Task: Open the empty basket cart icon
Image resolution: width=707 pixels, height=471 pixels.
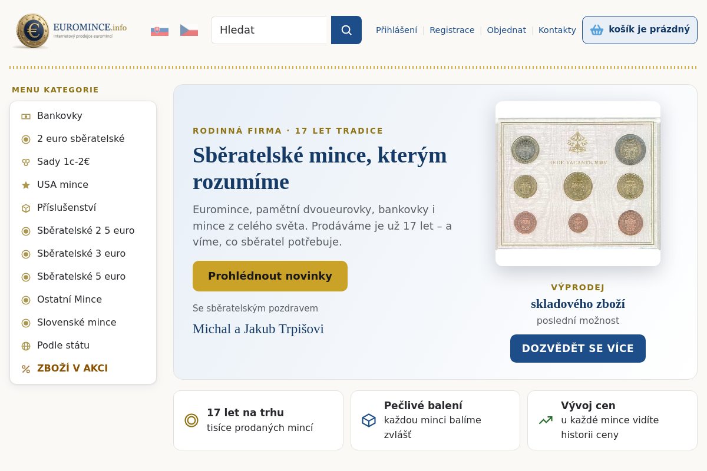Action: pyautogui.click(x=597, y=30)
